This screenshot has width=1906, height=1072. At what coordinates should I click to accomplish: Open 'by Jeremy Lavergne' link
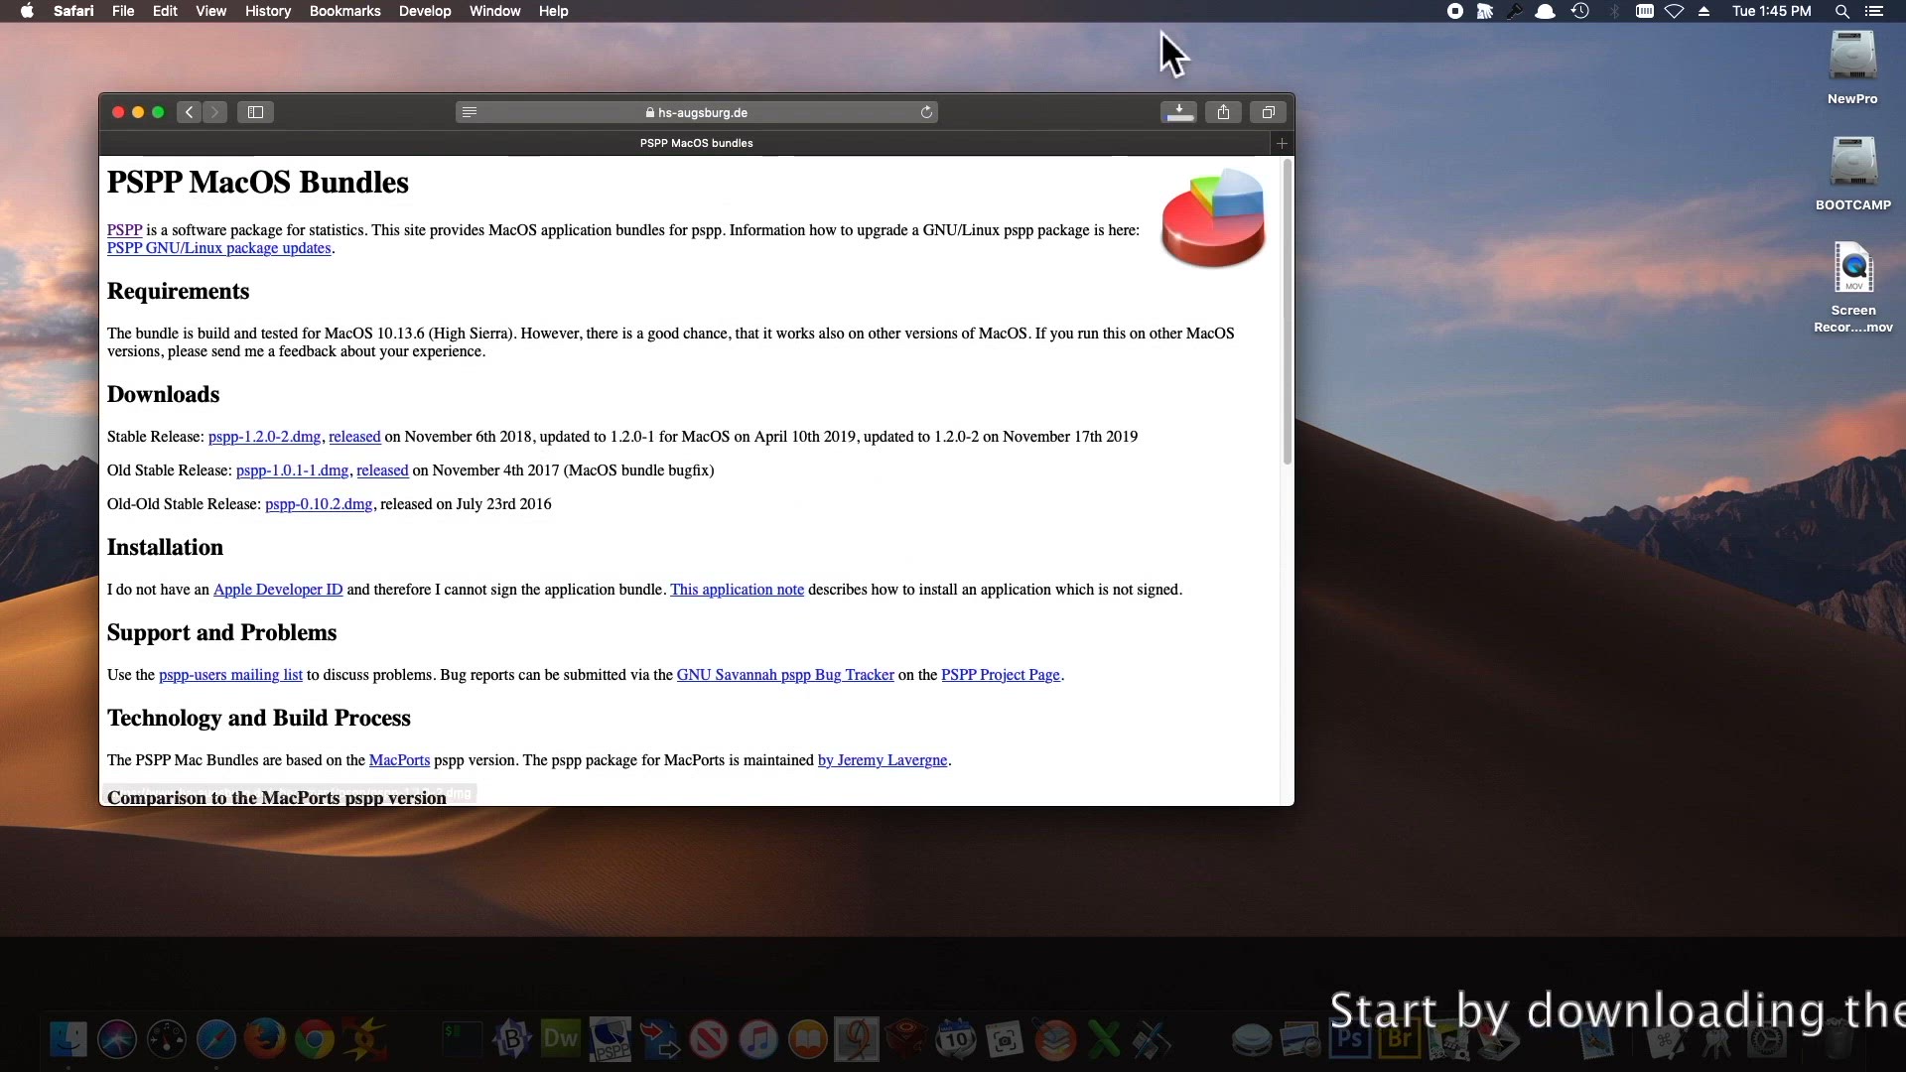tap(883, 760)
